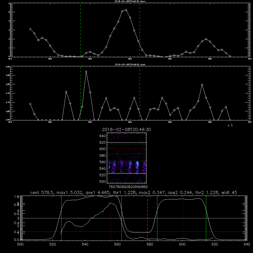
Task: Click left green dashed line in dawn plot
Action: point(80,30)
